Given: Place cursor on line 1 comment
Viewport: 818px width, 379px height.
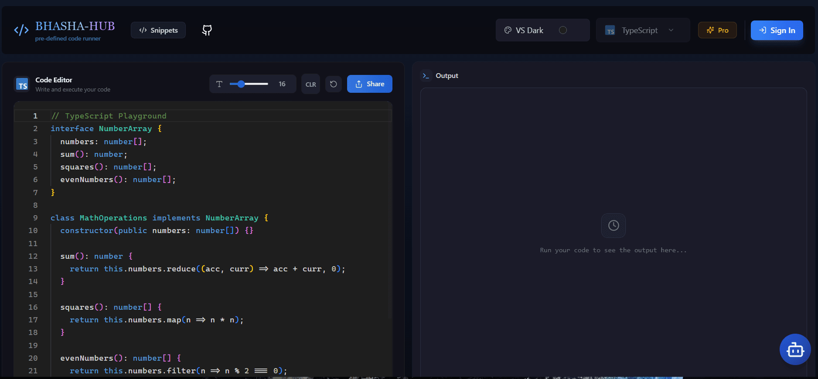Looking at the screenshot, I should 109,116.
